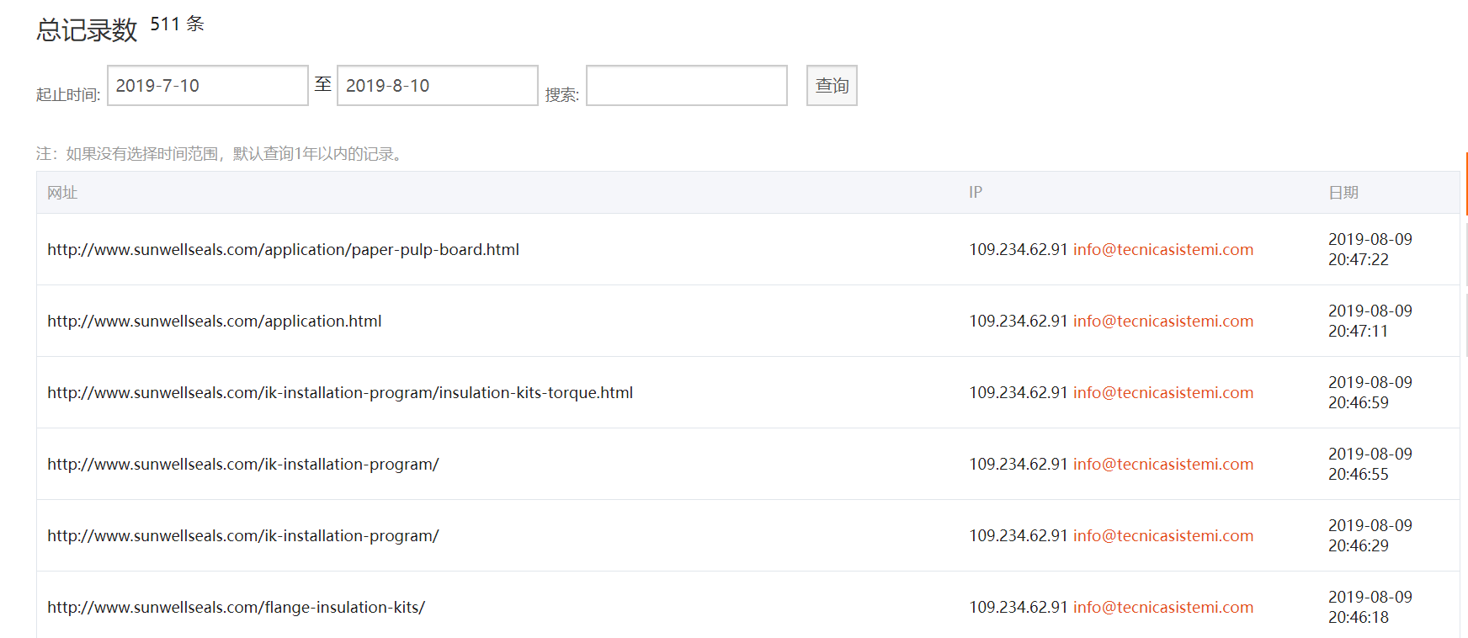The image size is (1468, 638).
Task: Open the insulation-kits-torque.html URL
Action: [340, 393]
